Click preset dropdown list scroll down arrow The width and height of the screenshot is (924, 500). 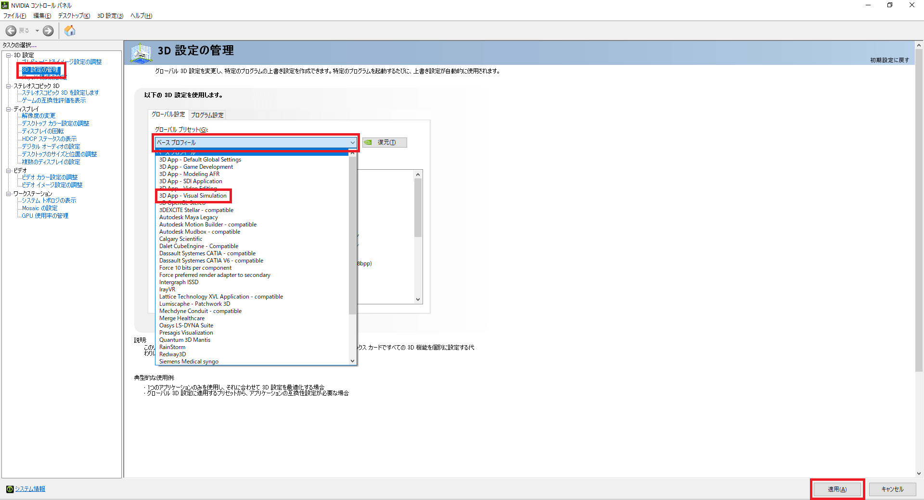(352, 361)
